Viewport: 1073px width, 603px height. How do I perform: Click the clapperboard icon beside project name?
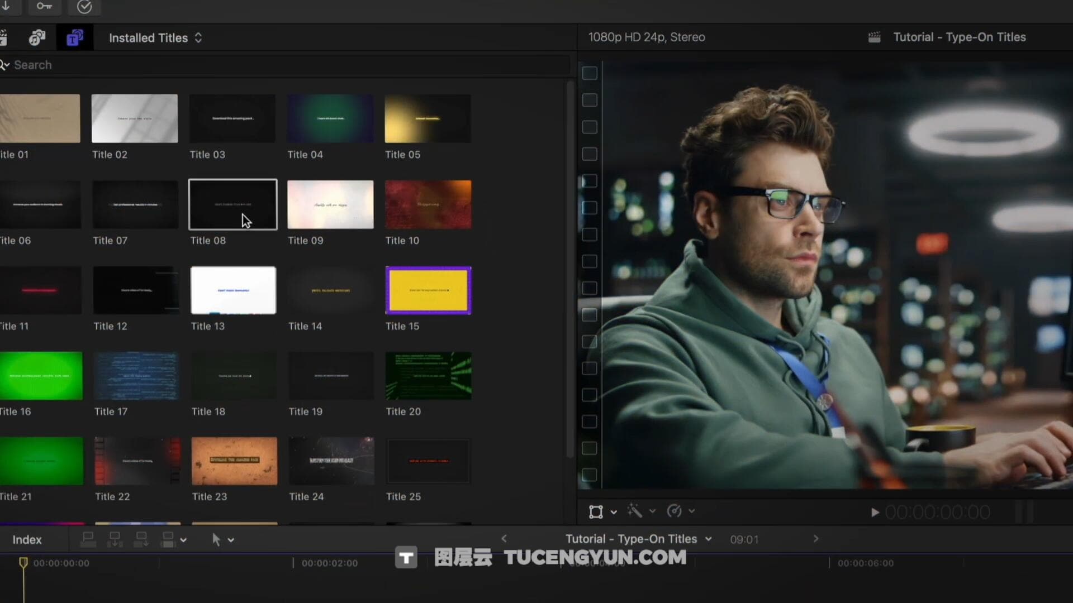[x=874, y=37]
